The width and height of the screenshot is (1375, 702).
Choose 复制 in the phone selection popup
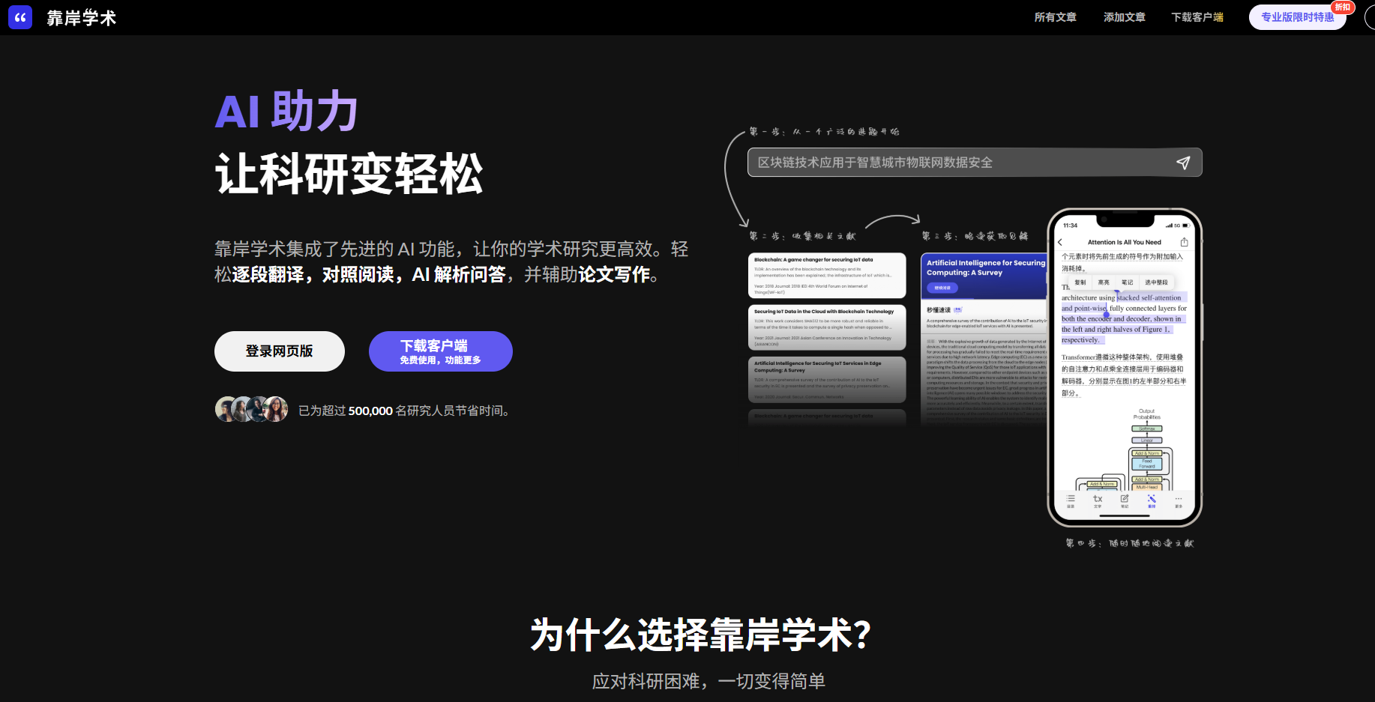1080,282
